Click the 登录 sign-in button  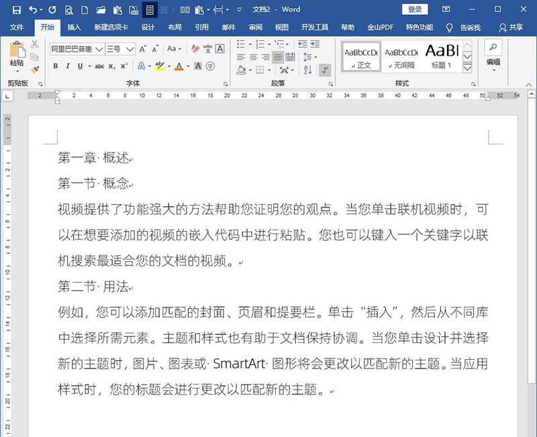pyautogui.click(x=416, y=9)
